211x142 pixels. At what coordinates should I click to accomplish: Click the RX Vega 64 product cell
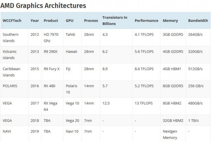tap(51, 106)
